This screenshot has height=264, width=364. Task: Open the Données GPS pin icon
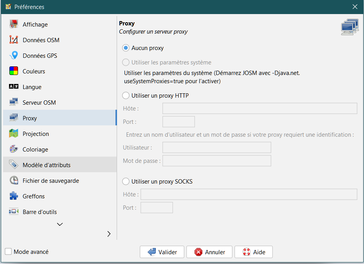[x=14, y=56]
